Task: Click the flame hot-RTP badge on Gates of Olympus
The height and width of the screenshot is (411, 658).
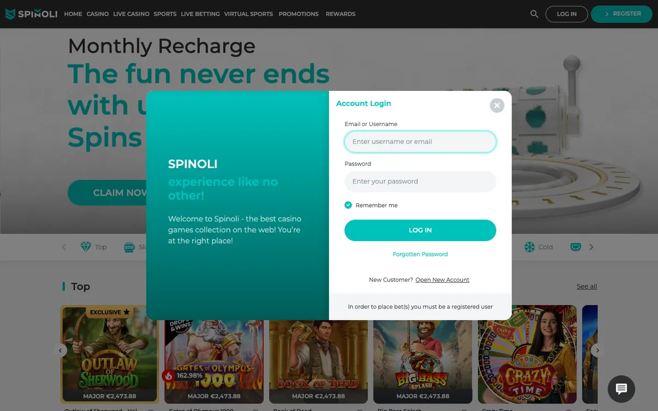Action: [168, 376]
